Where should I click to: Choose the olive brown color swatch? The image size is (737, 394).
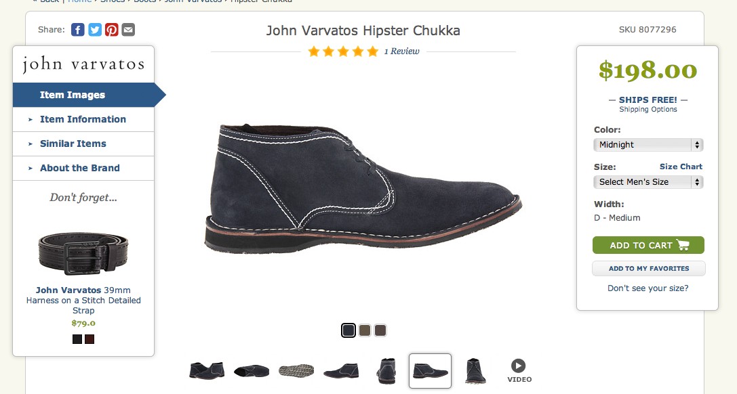[x=365, y=330]
